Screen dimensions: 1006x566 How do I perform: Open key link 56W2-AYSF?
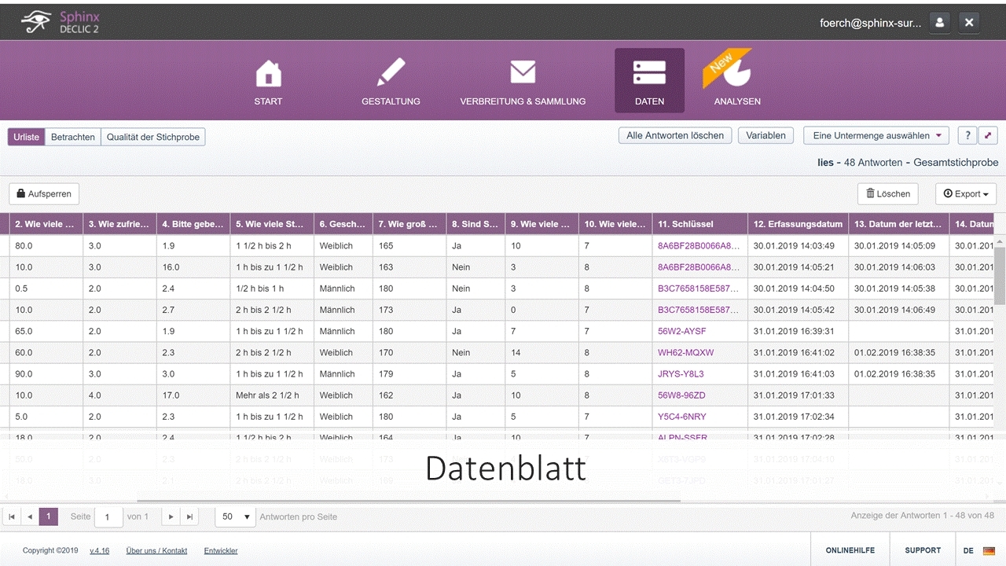[681, 332]
